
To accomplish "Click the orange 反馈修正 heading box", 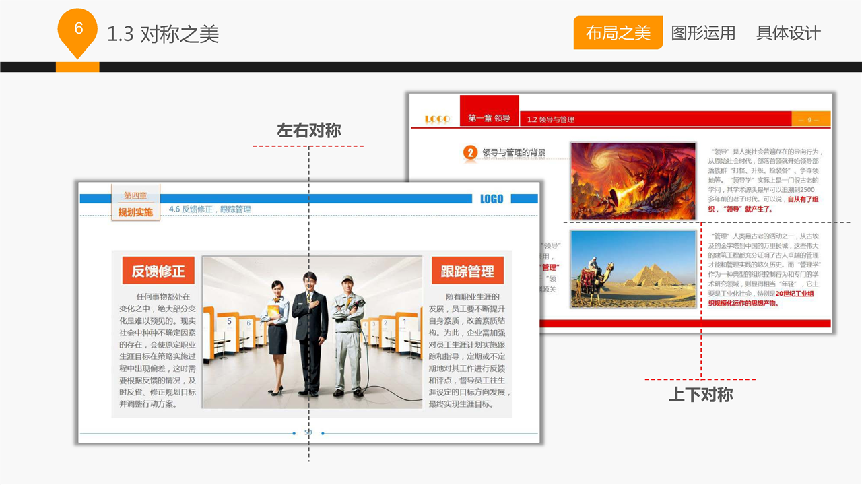I will click(158, 271).
